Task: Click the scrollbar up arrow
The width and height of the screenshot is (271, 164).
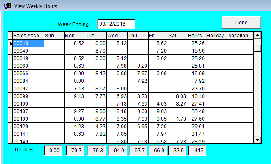Action: [257, 35]
